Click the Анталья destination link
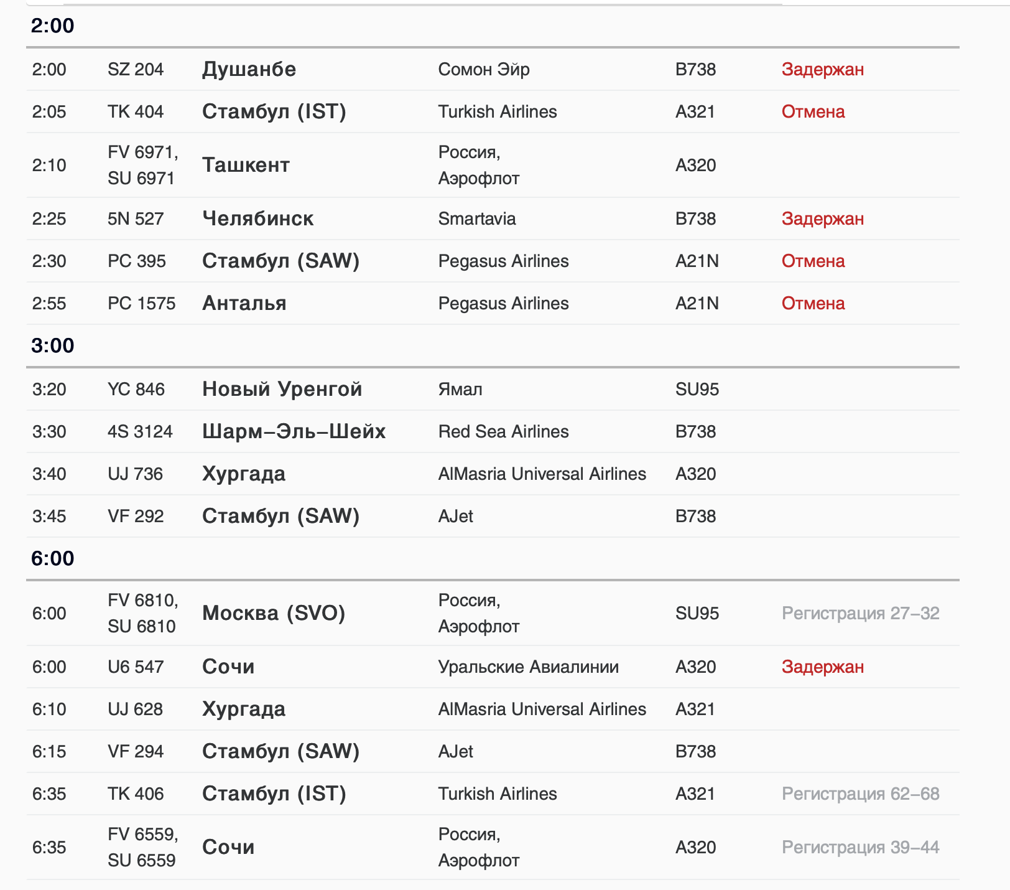The height and width of the screenshot is (890, 1010). point(244,303)
